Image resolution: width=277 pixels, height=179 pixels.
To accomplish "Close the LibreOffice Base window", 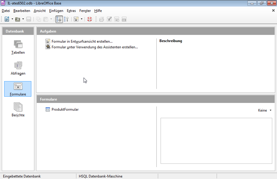I will coord(272,3).
